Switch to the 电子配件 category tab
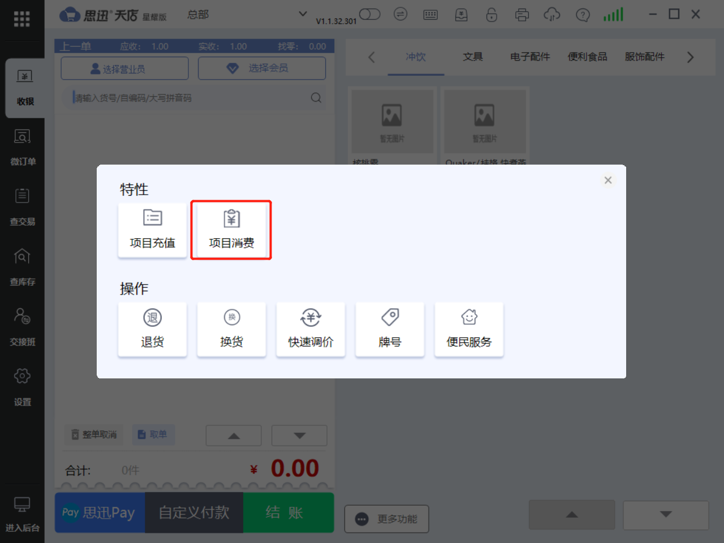 tap(529, 57)
